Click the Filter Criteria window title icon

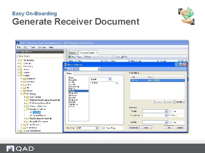pos(65,65)
